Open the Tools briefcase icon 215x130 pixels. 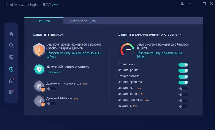pos(11,81)
